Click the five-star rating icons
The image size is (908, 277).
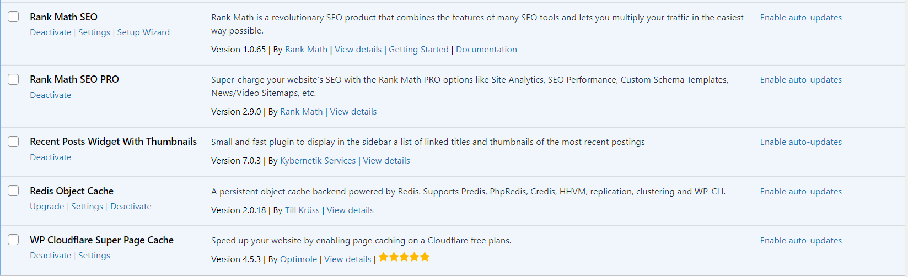coord(404,257)
